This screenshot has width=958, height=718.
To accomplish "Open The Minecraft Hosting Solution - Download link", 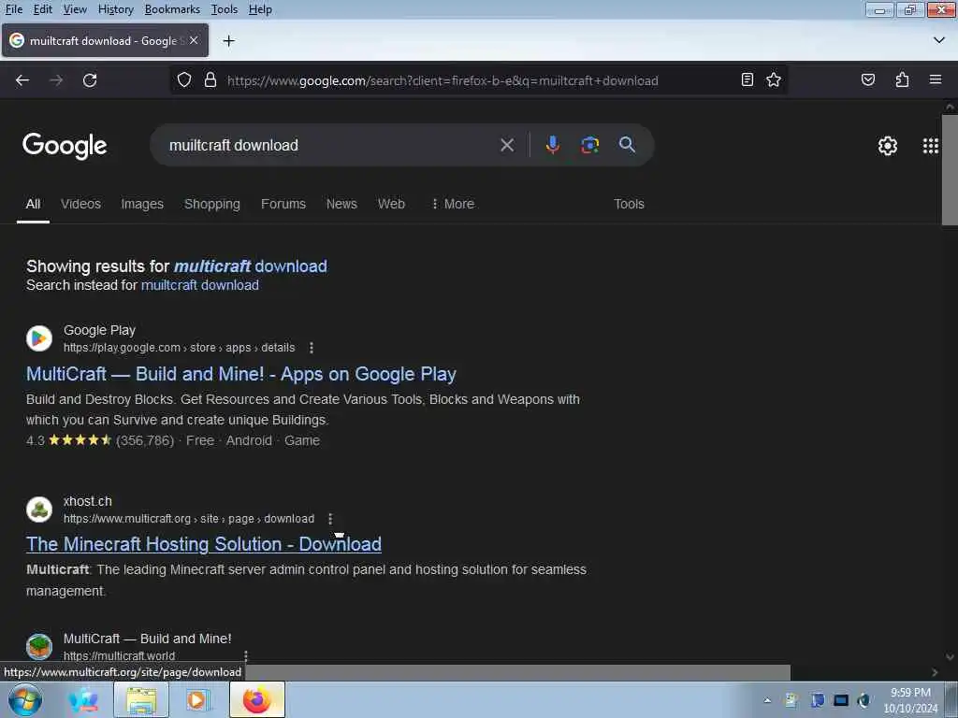I will point(203,544).
